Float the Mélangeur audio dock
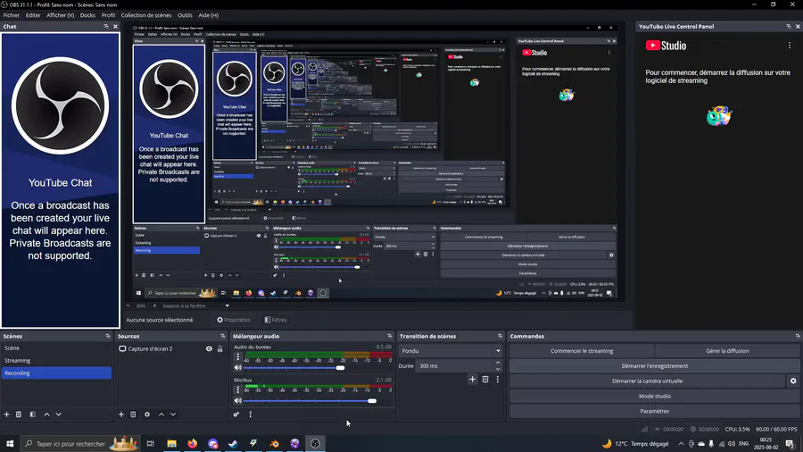The image size is (803, 452). (390, 336)
